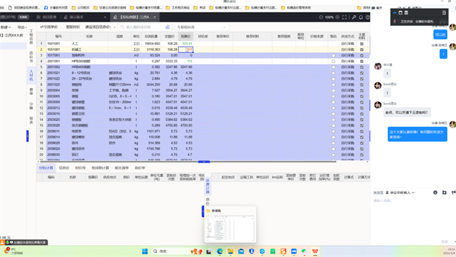Image resolution: width=456 pixels, height=257 pixels.
Task: Open the WPS icon in the taskbar
Action: [x=315, y=251]
